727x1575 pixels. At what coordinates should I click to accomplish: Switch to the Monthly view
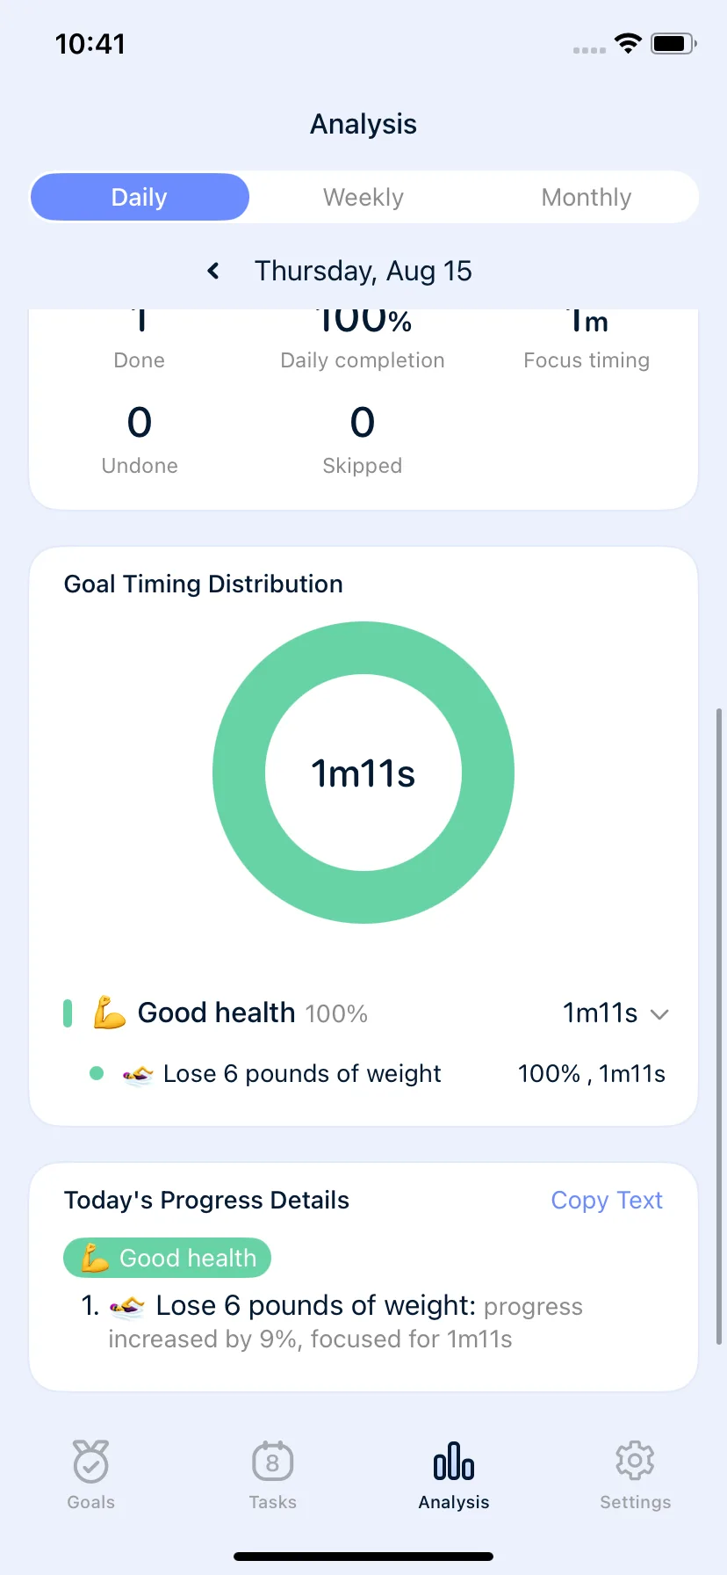coord(587,197)
